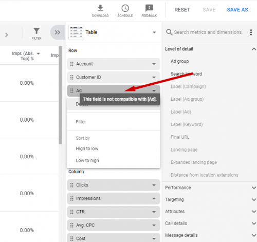Click the SAVE AS button
The width and height of the screenshot is (257, 242).
point(237,10)
